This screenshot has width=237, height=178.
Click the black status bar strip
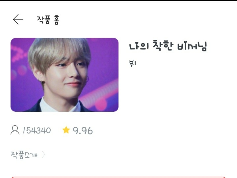pos(118,0)
